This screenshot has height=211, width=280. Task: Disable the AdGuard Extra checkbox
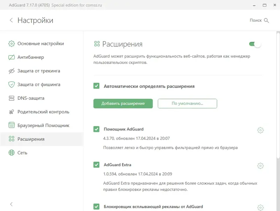coord(97,164)
